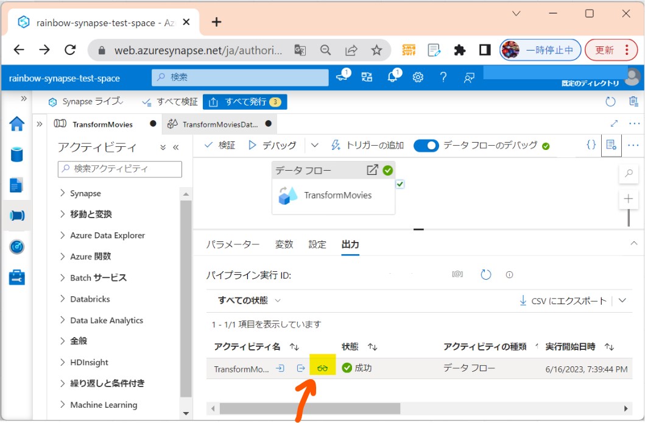Screen dimensions: 645x423
Task: Expand the Data Lake Analytics group
Action: pos(62,320)
